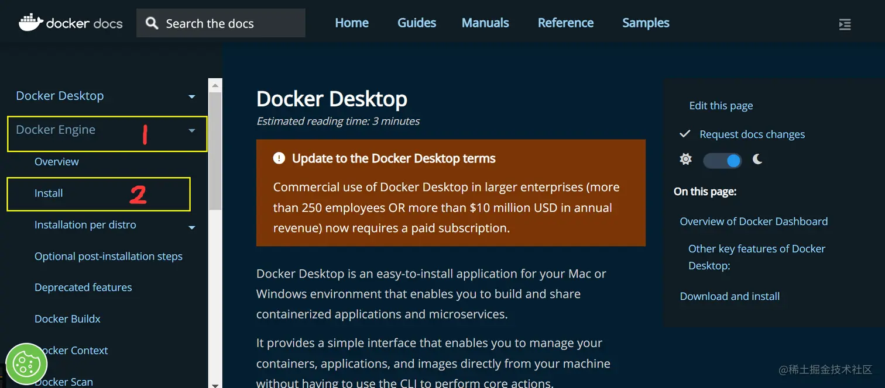Screen dimensions: 885x388
Task: Open the cookie preferences icon
Action: pyautogui.click(x=26, y=364)
